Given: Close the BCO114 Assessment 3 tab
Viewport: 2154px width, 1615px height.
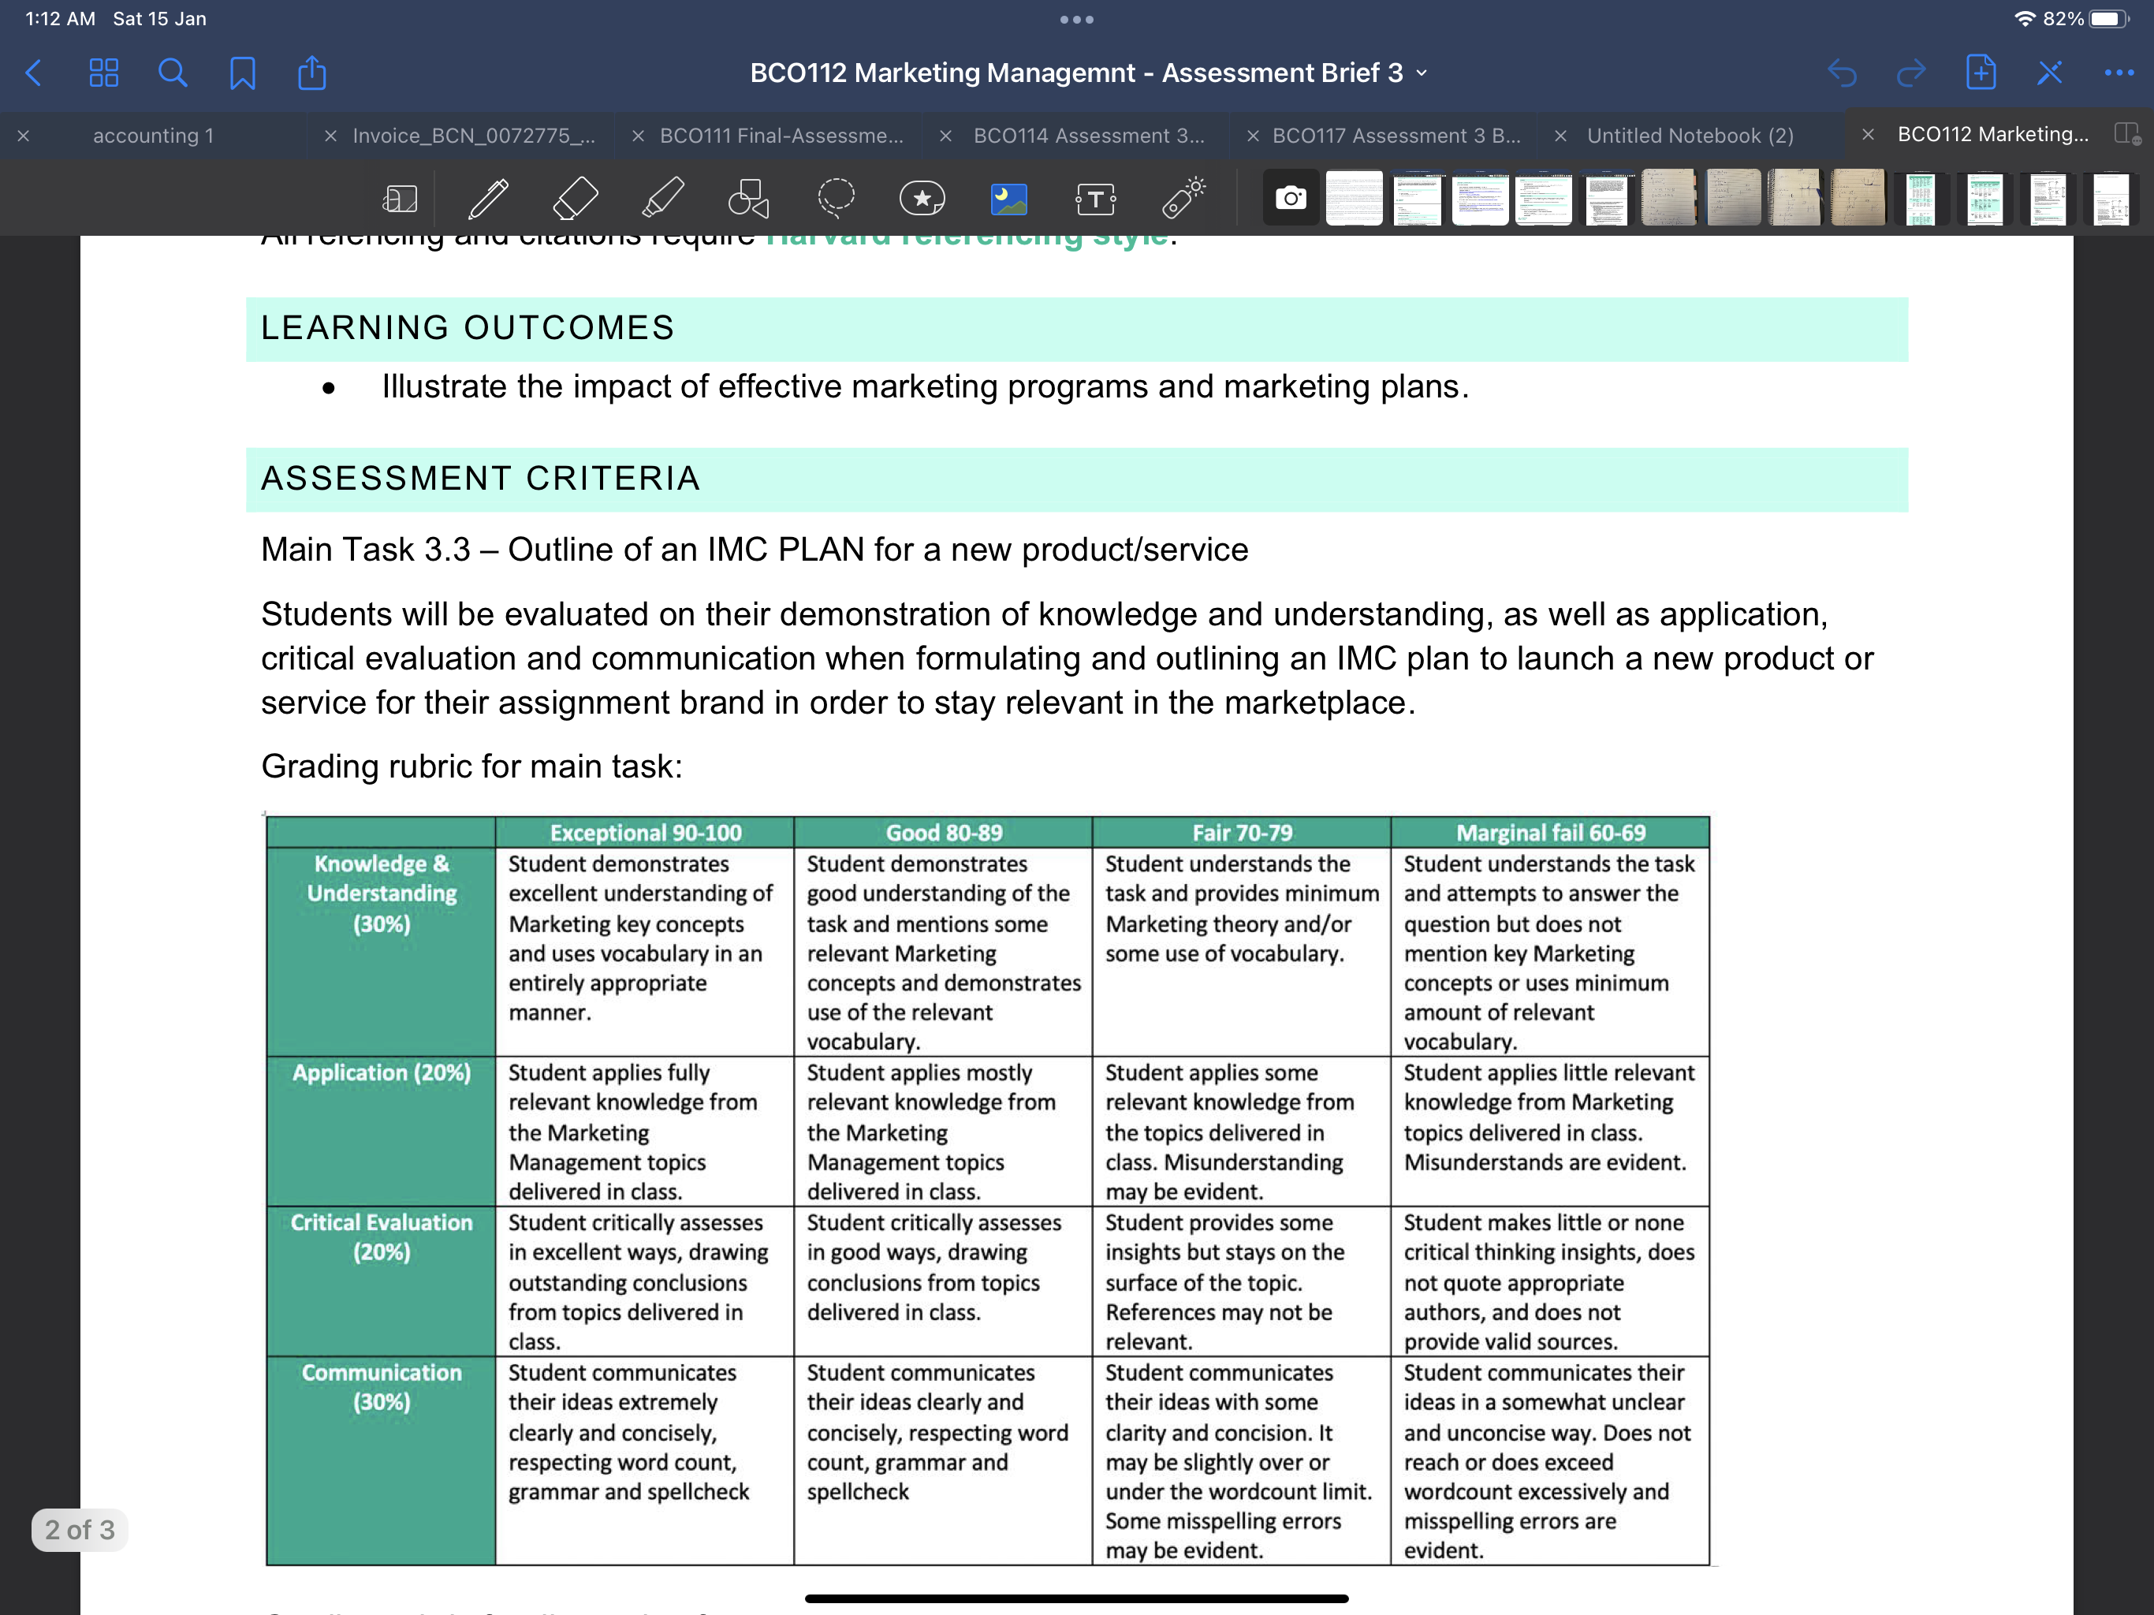Looking at the screenshot, I should [945, 136].
